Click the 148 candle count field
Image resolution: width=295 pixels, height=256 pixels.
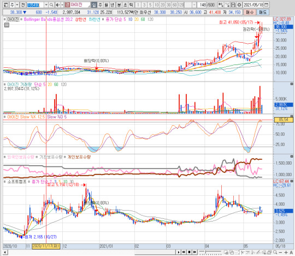pos(203,5)
